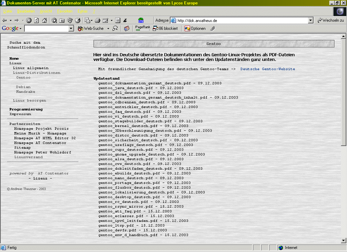Go forward with the Forward arrow

[x=17, y=21]
